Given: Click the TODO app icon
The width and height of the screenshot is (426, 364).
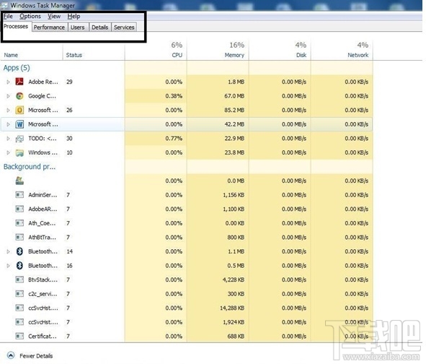Looking at the screenshot, I should (19, 139).
